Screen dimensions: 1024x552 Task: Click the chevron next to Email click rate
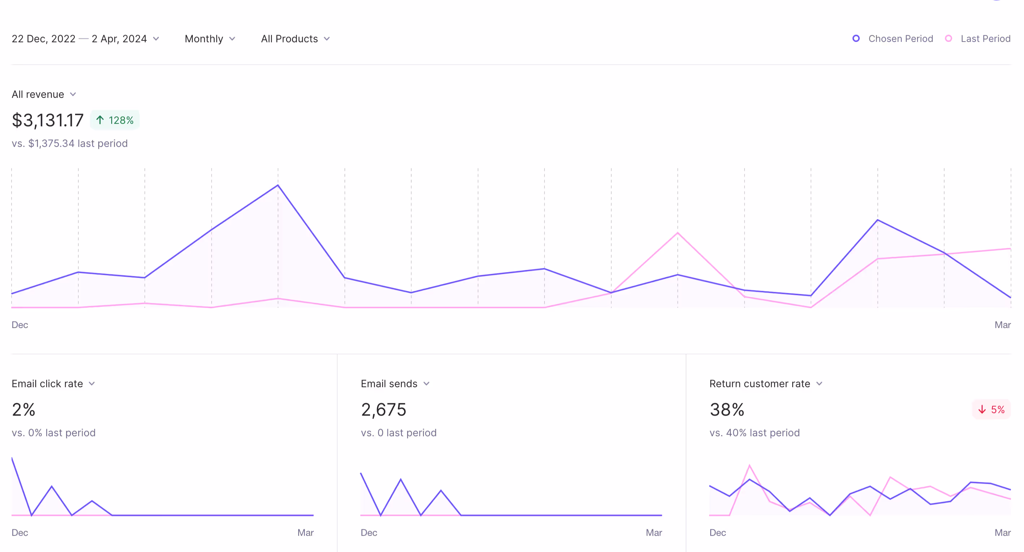tap(92, 384)
